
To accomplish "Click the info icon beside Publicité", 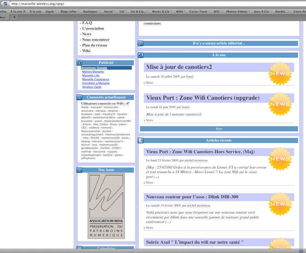I will 79,63.
